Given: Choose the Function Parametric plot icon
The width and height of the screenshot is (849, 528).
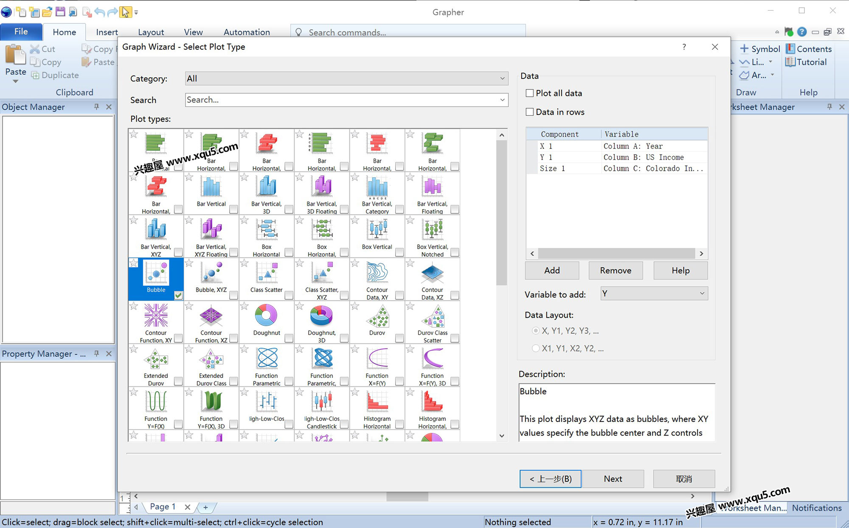Looking at the screenshot, I should point(266,359).
